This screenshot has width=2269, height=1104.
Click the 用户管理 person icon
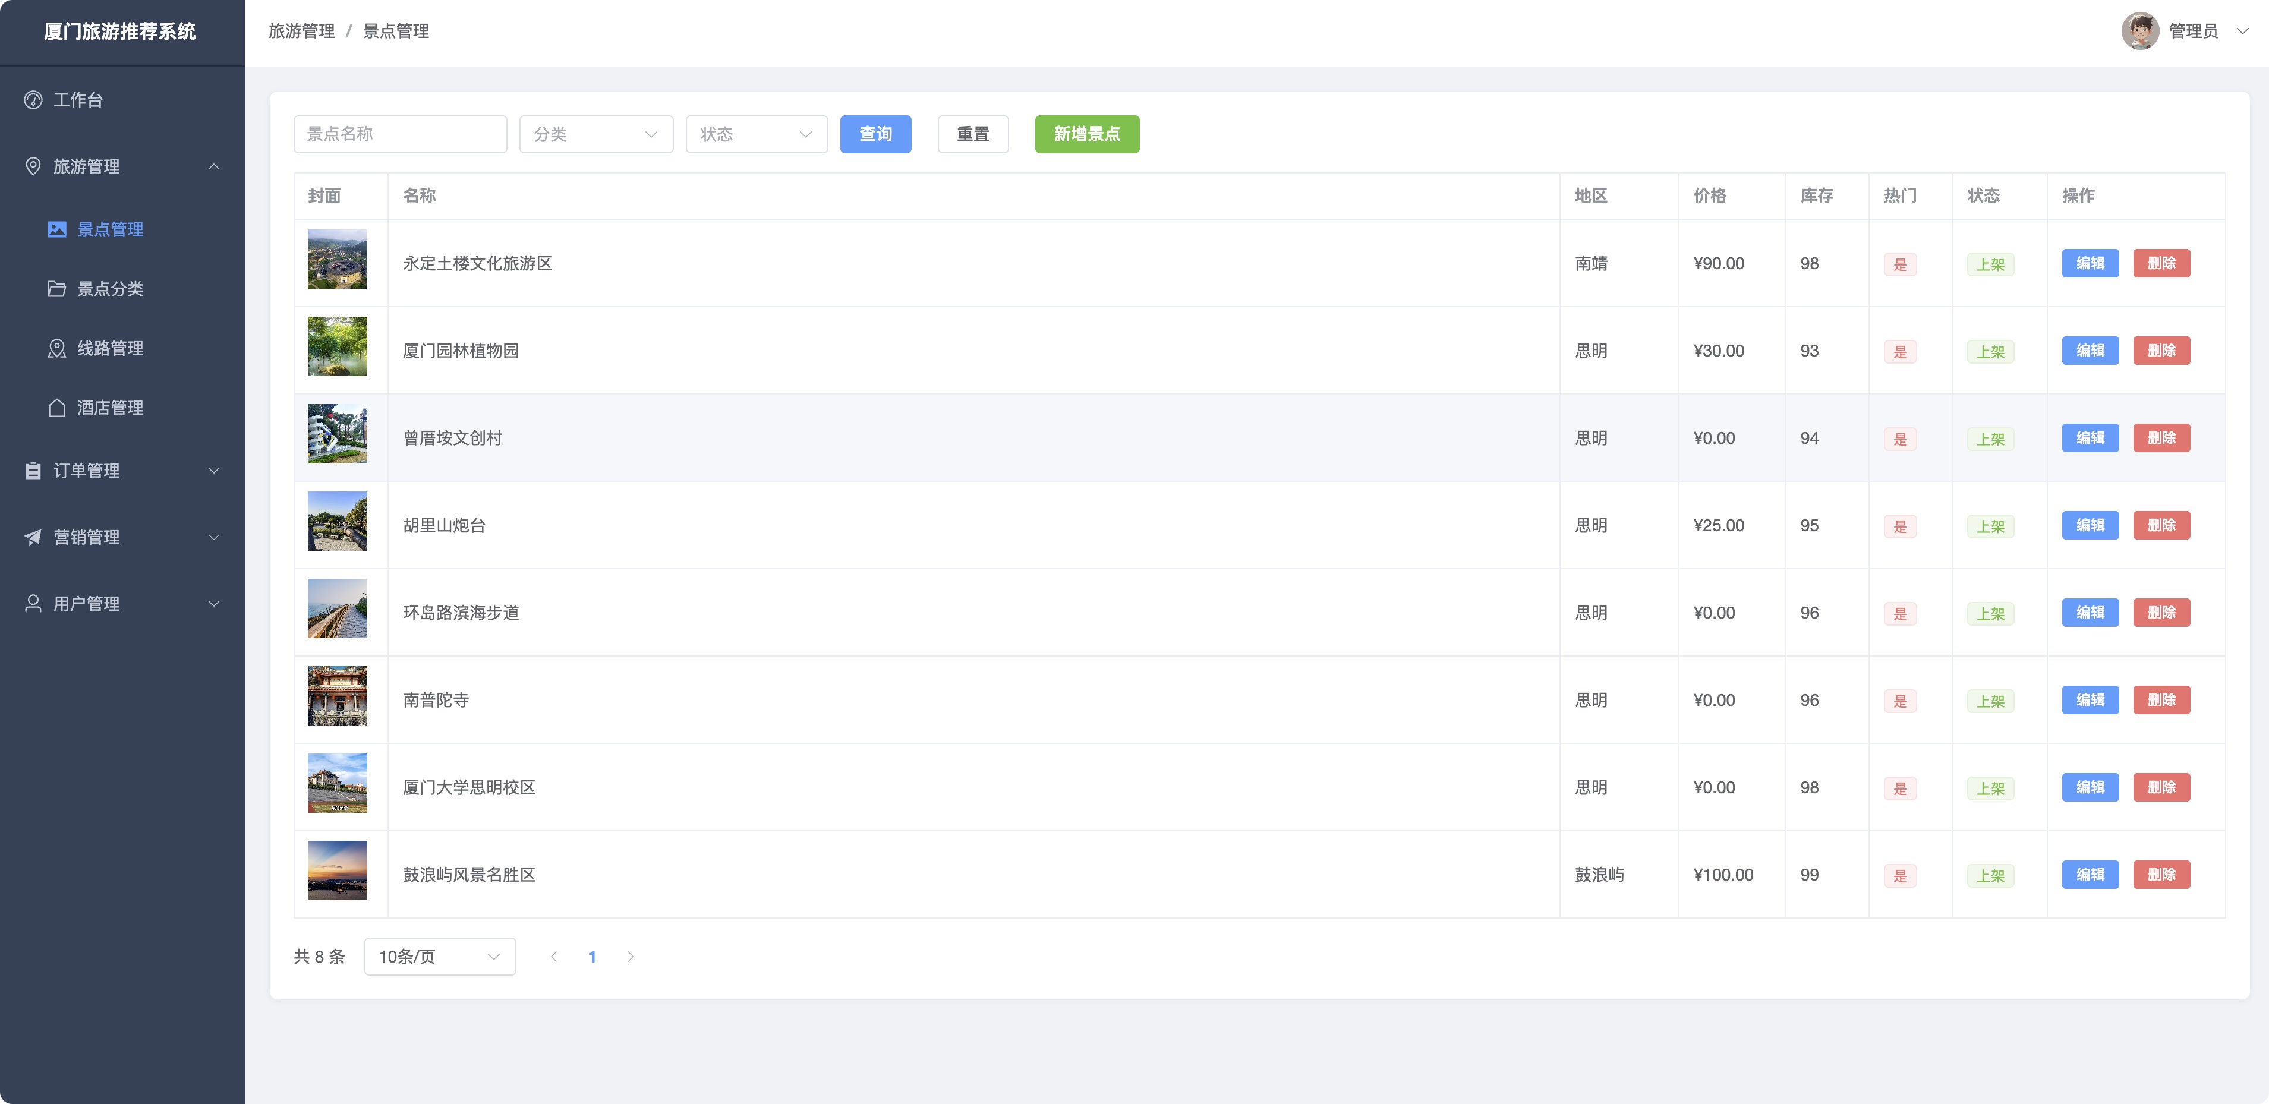(33, 604)
